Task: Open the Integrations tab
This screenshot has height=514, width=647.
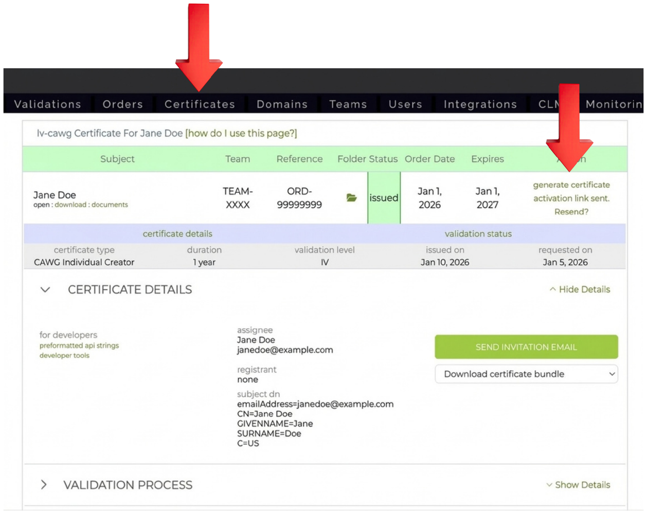Action: (x=480, y=104)
